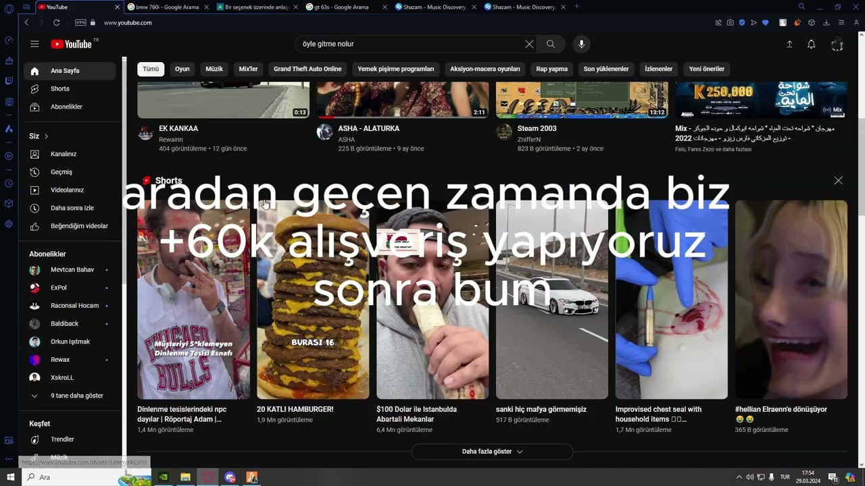Open Daha sonra izle in sidebar
The image size is (865, 486).
tap(70, 208)
